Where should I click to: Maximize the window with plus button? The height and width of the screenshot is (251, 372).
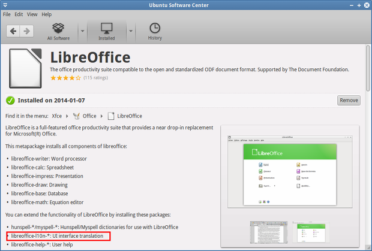pos(359,5)
